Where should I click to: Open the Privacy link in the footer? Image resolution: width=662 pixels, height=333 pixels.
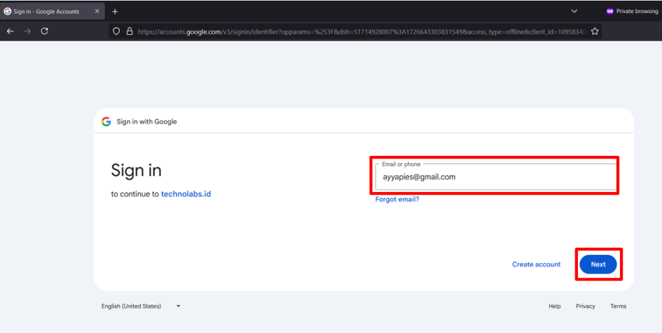point(585,306)
